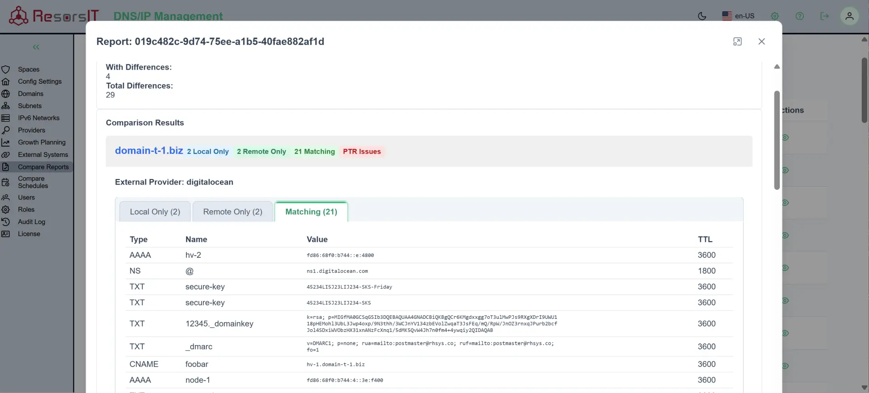
Task: Click Providers search icon
Action: point(5,130)
